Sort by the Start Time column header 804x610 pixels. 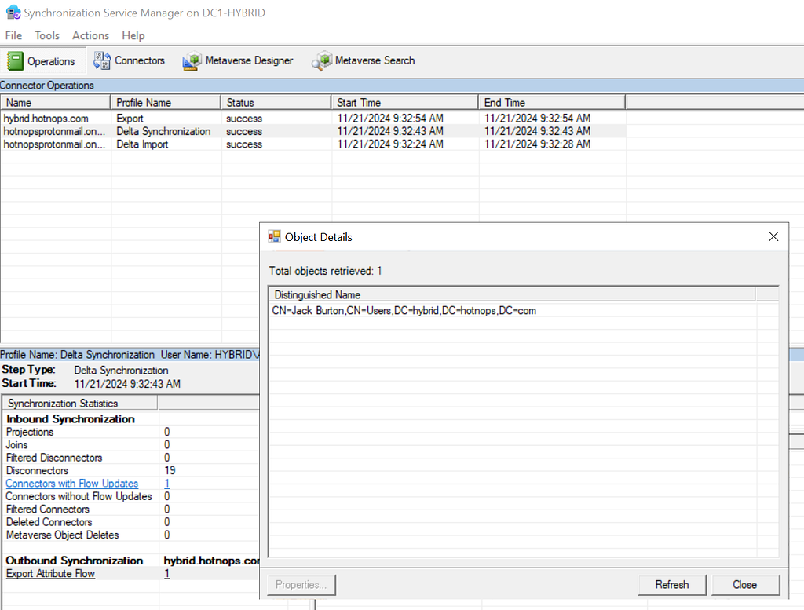[404, 103]
